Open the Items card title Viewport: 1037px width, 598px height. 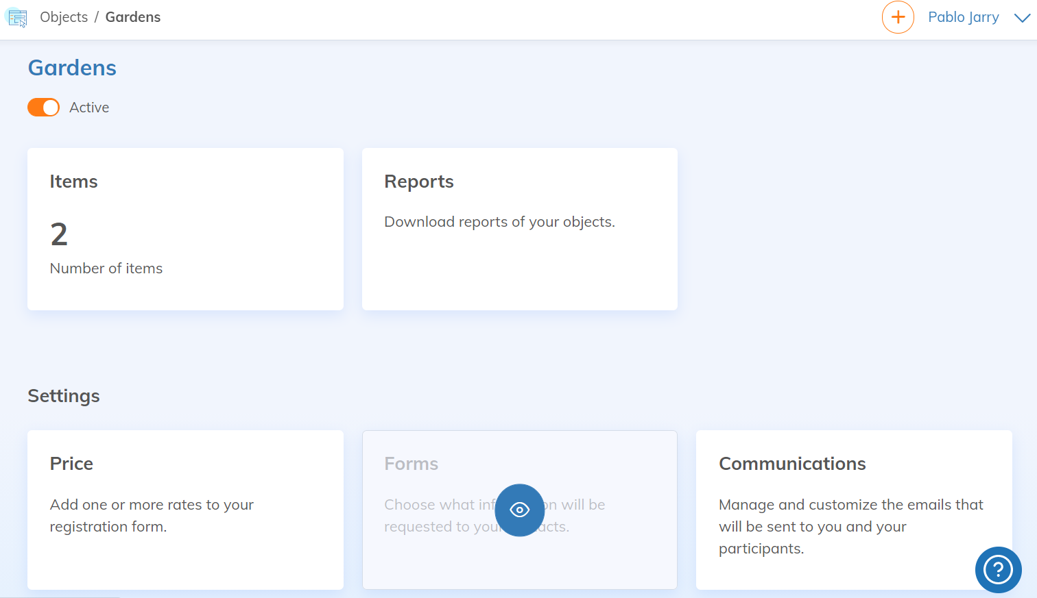pyautogui.click(x=73, y=182)
